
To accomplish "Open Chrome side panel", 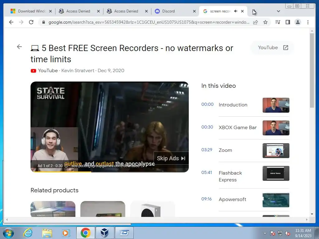I will [288, 22].
